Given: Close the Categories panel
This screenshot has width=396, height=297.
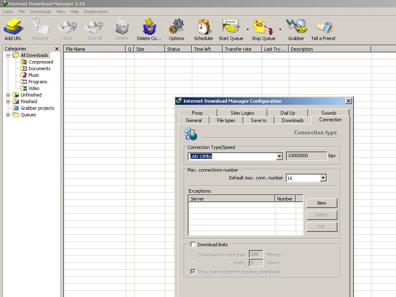Looking at the screenshot, I should 57,49.
